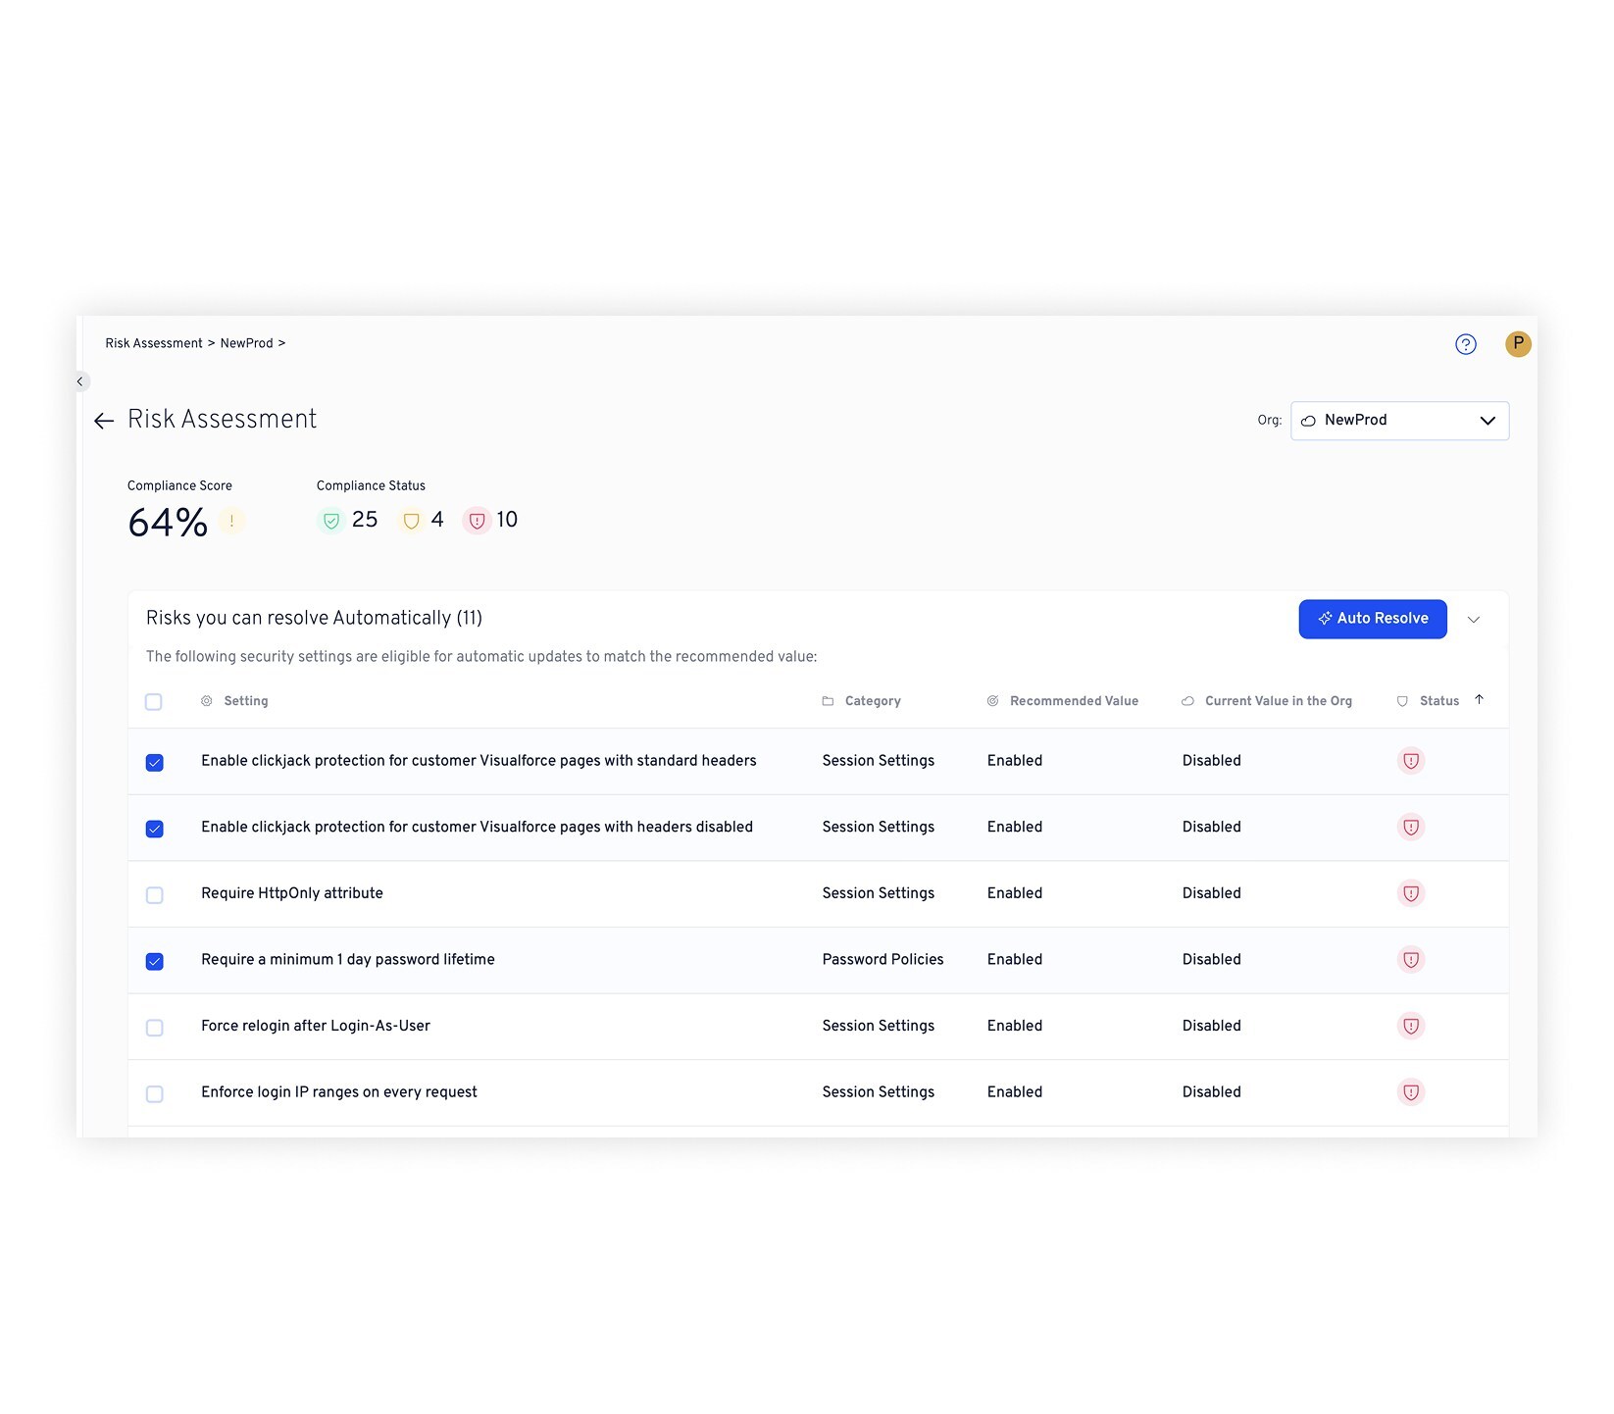This screenshot has width=1614, height=1414.
Task: Open the Org NewProd dropdown
Action: point(1398,421)
